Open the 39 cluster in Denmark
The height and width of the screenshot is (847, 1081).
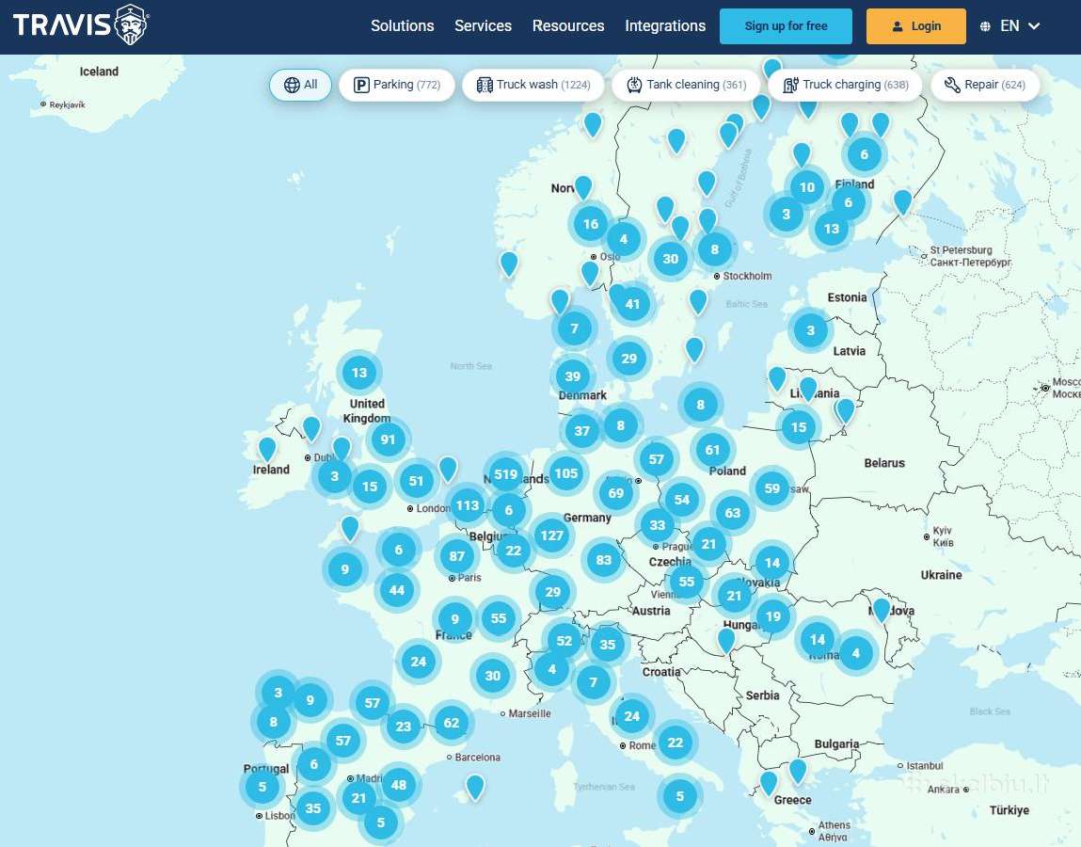coord(573,376)
